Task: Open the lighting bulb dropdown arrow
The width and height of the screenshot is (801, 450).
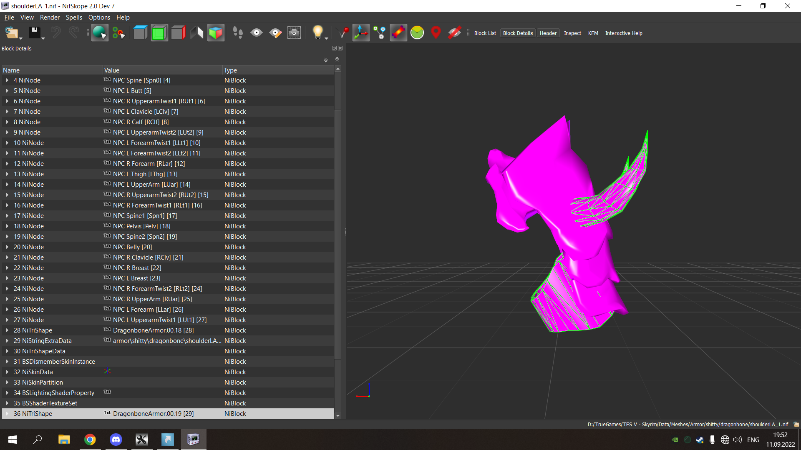Action: 327,38
